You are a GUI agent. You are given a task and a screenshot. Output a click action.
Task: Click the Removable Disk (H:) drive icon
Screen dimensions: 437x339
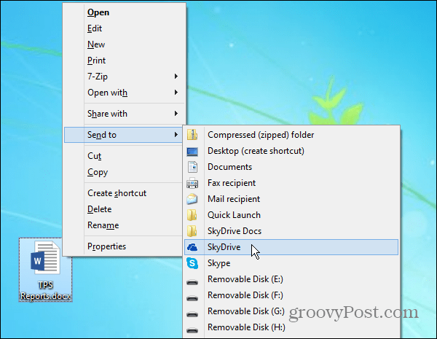click(x=192, y=331)
